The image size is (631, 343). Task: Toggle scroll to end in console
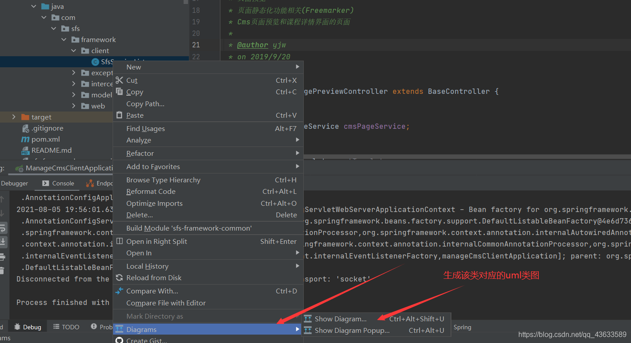3,242
